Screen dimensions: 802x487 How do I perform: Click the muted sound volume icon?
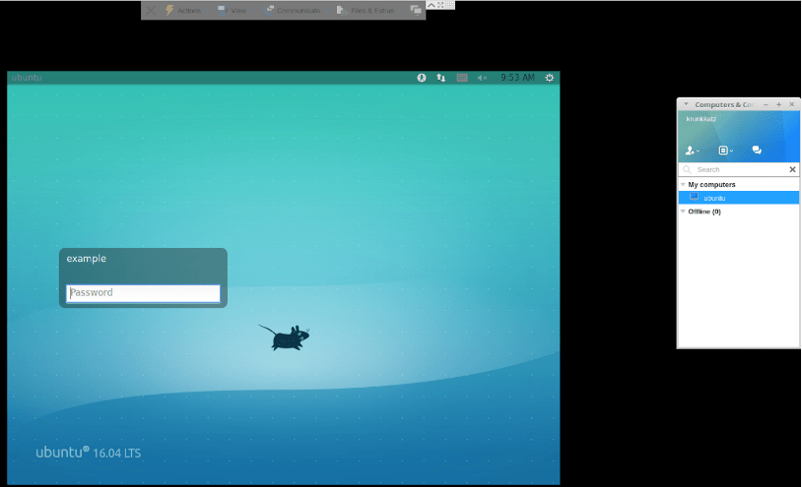click(482, 78)
